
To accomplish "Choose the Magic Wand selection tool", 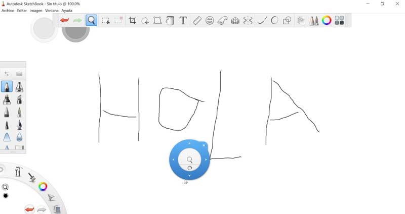I will (x=118, y=20).
